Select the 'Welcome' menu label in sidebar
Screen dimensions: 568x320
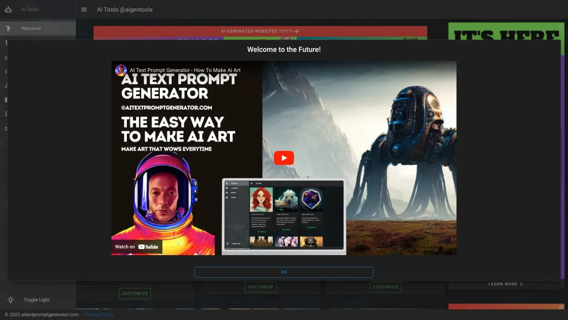31,28
